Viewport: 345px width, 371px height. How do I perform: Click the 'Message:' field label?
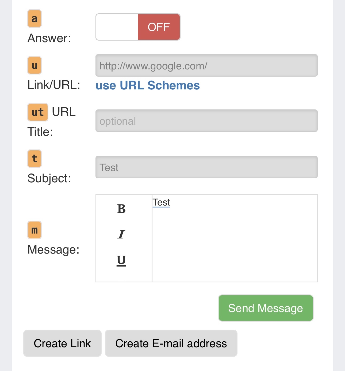point(53,250)
